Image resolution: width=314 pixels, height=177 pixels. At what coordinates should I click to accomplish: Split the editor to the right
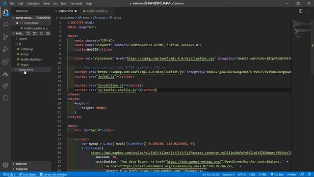(301, 11)
